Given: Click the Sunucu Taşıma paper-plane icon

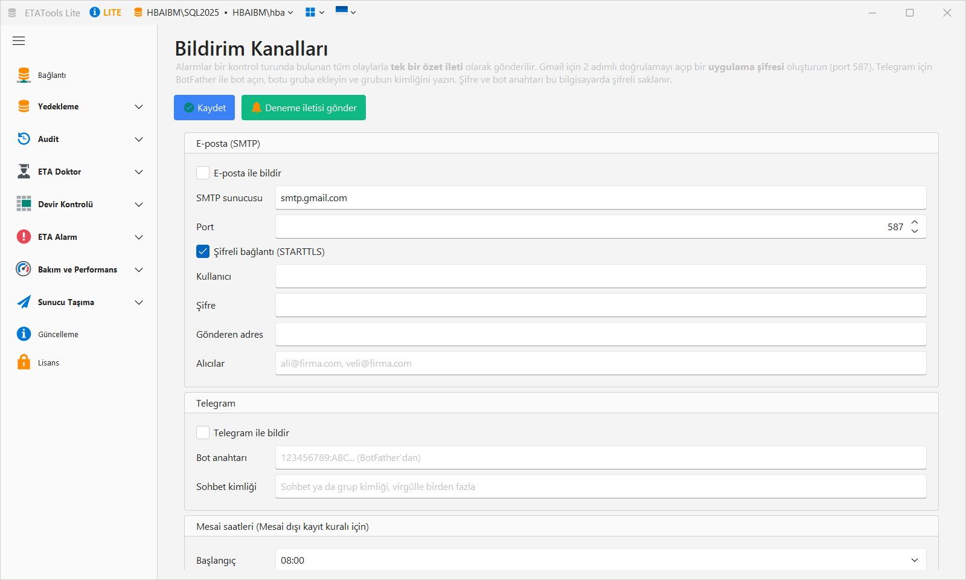Looking at the screenshot, I should point(24,302).
